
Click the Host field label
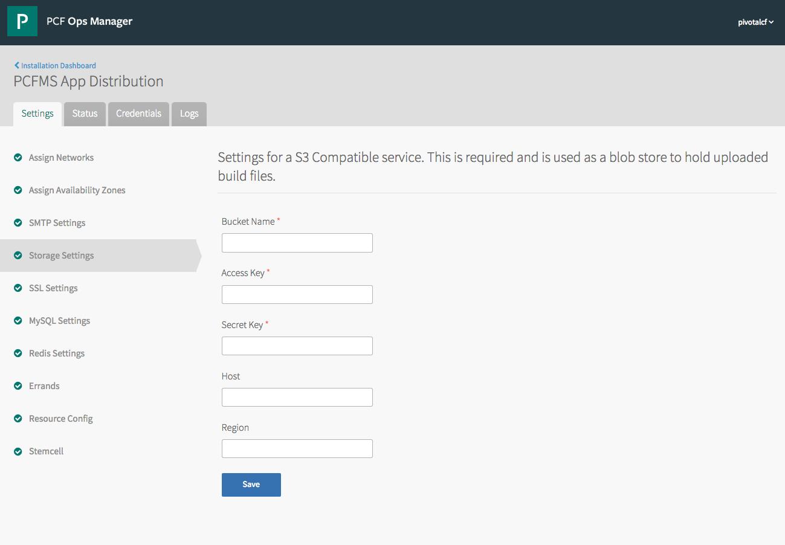231,376
